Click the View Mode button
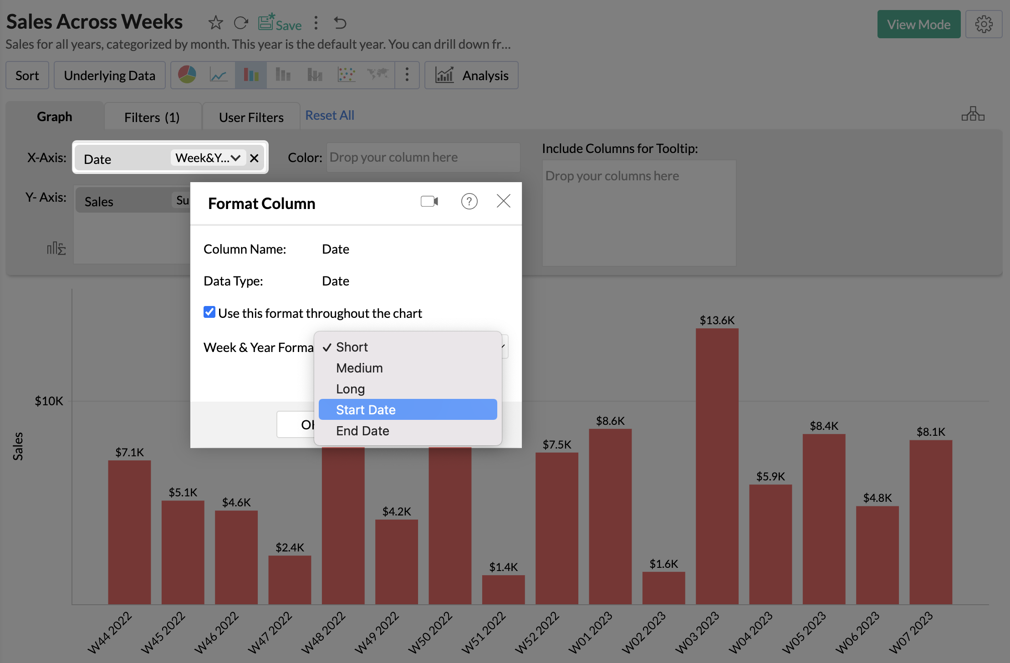Viewport: 1010px width, 663px height. [x=918, y=24]
